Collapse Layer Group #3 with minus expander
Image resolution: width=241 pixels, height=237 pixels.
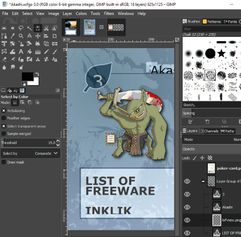click(203, 181)
